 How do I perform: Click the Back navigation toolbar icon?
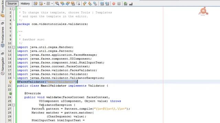pyautogui.click(x=41, y=4)
